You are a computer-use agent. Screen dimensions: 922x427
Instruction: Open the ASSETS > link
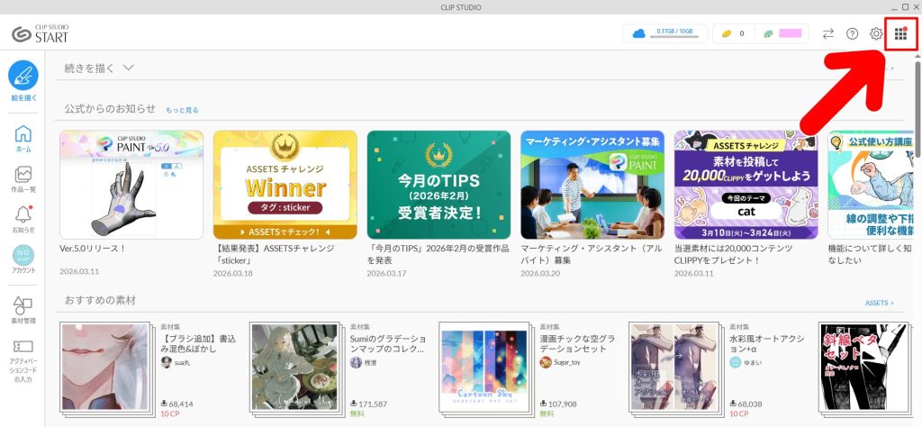coord(879,303)
